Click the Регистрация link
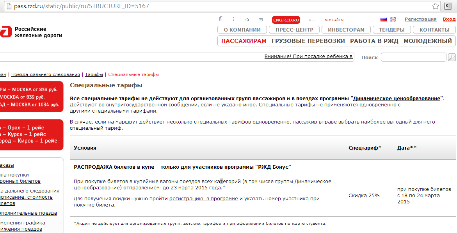This screenshot has width=457, height=233. click(x=420, y=19)
